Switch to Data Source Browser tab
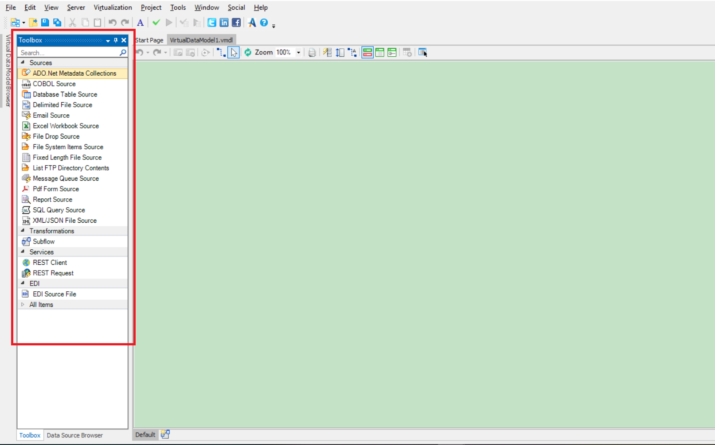 click(74, 435)
